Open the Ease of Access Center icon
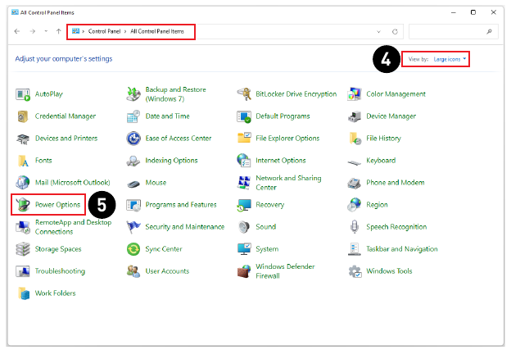511x350 pixels. tap(133, 139)
